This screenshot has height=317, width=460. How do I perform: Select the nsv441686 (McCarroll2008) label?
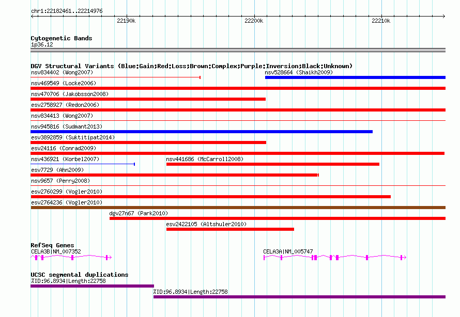(205, 159)
